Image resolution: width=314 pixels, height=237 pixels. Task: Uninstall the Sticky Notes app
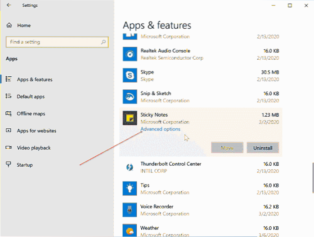pos(263,147)
